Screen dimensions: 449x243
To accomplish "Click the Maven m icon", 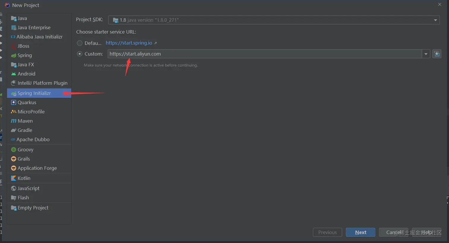I will click(13, 121).
